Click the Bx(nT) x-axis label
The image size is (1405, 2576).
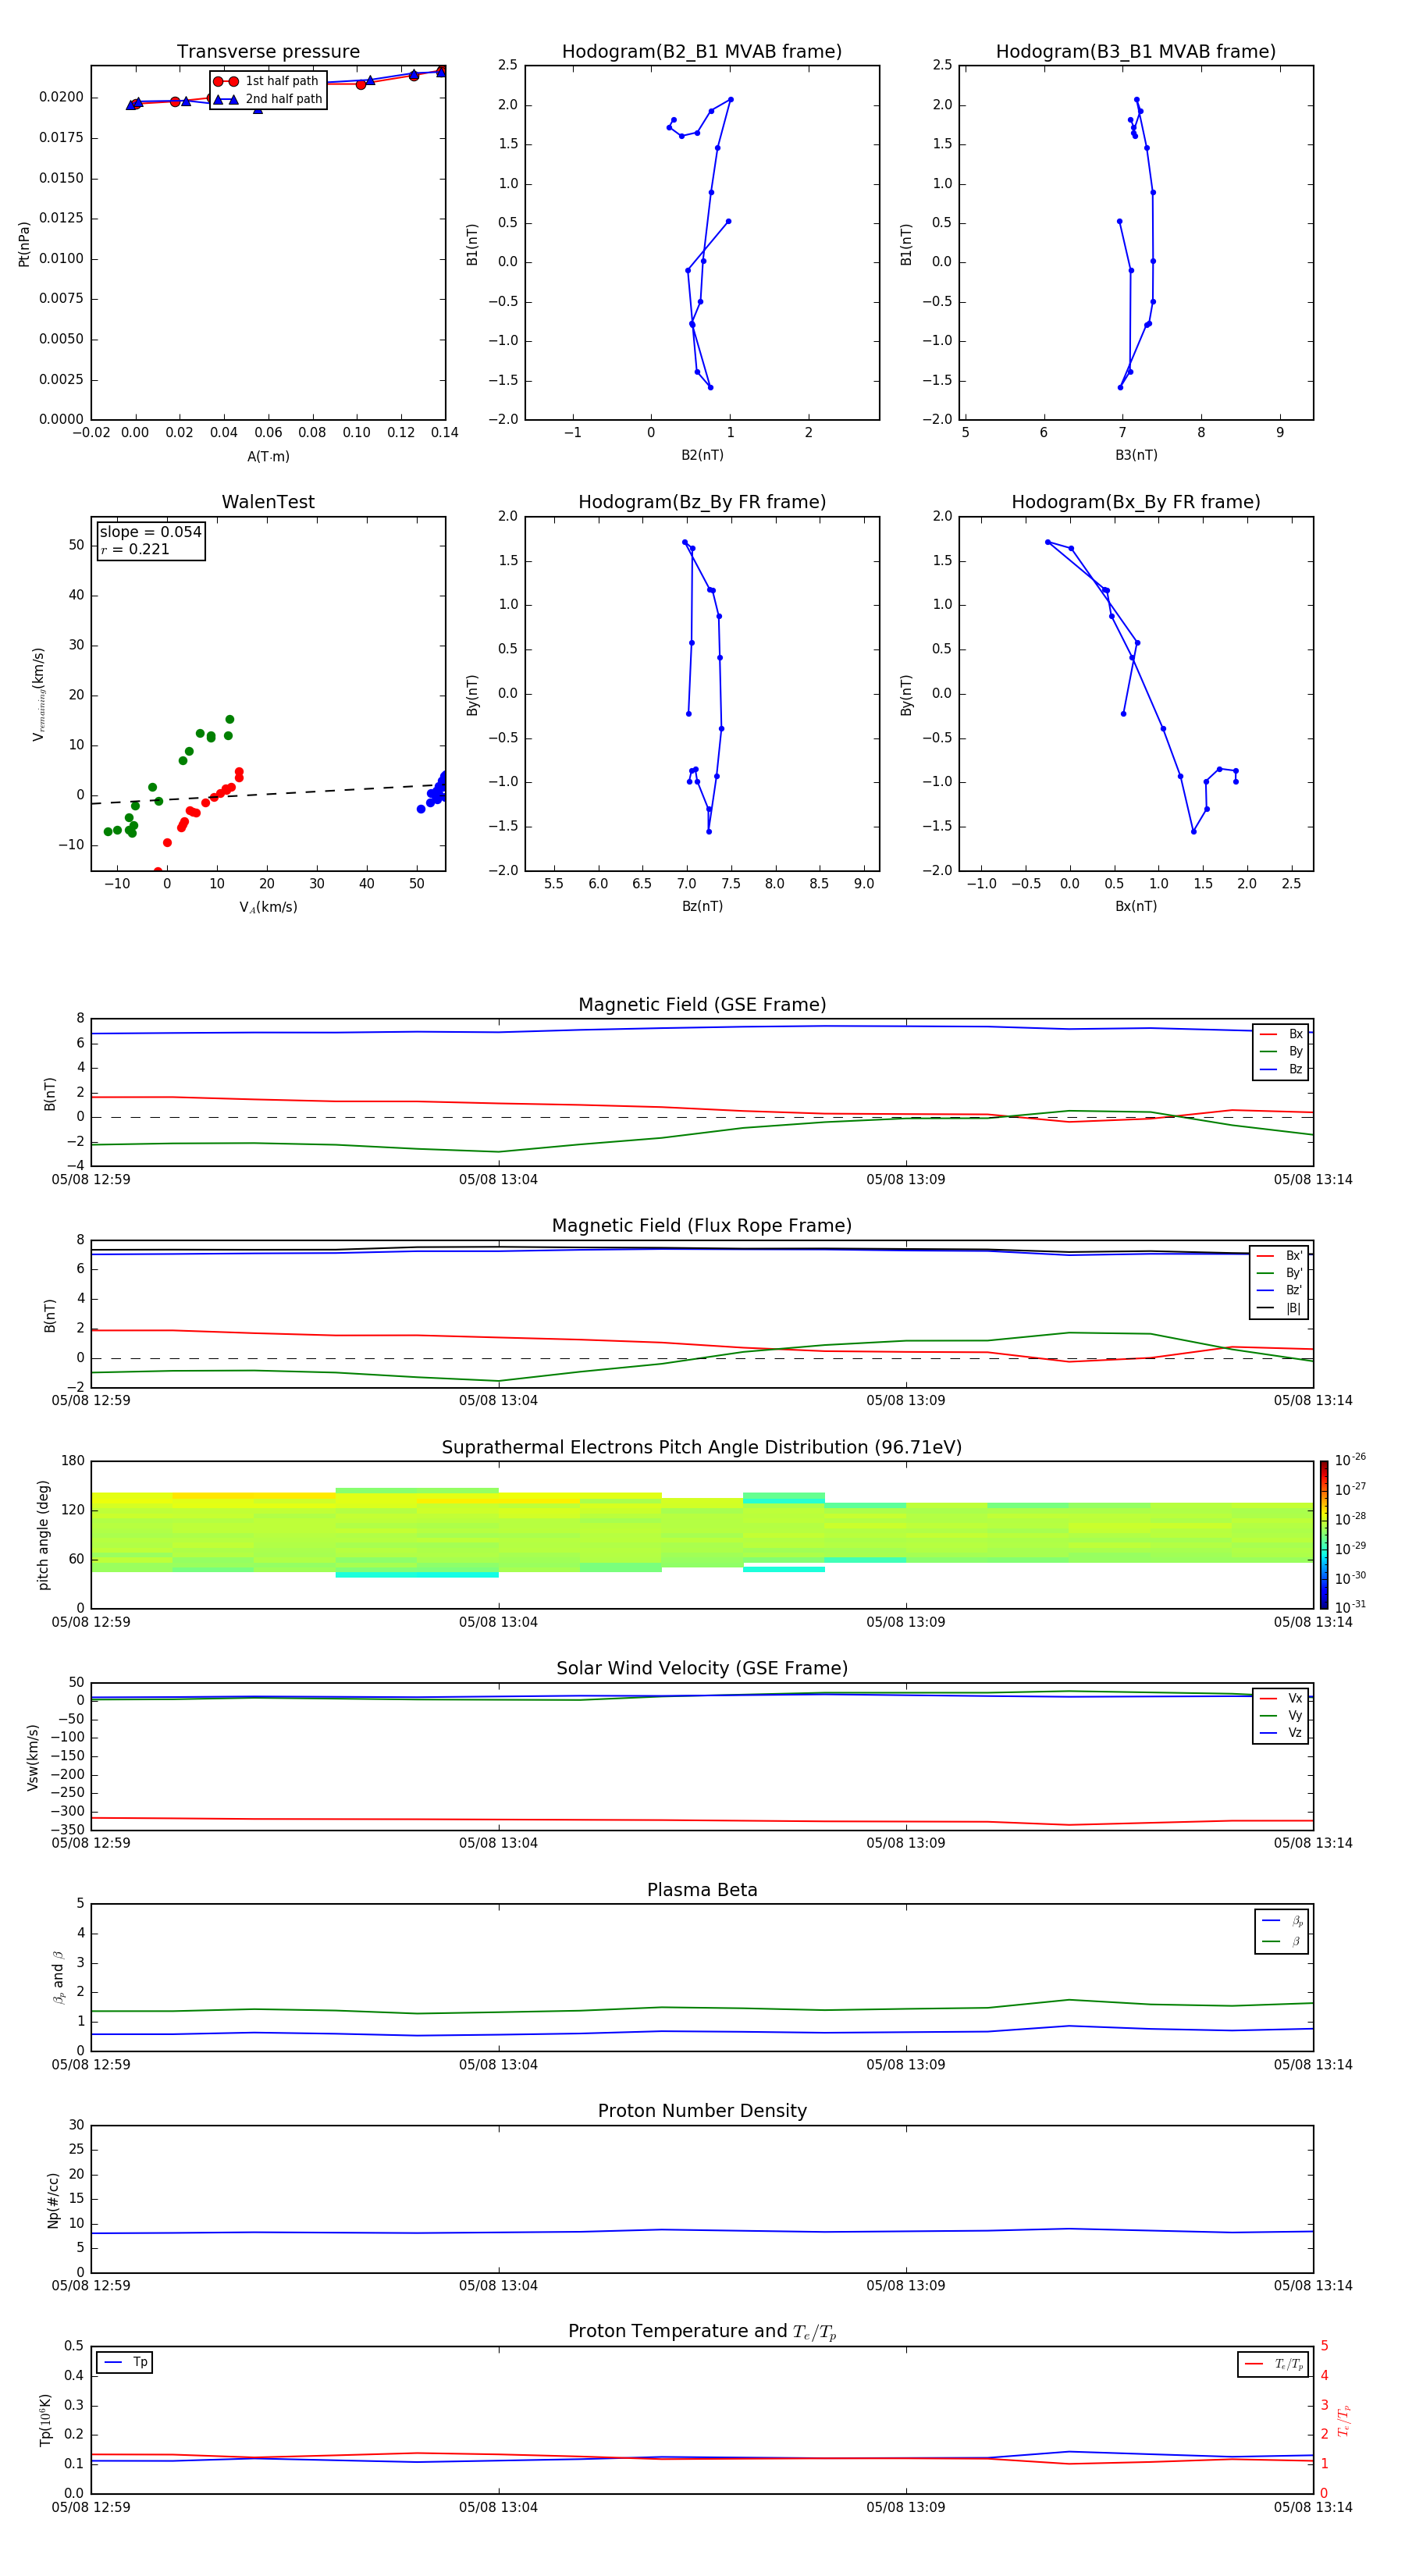(1136, 906)
